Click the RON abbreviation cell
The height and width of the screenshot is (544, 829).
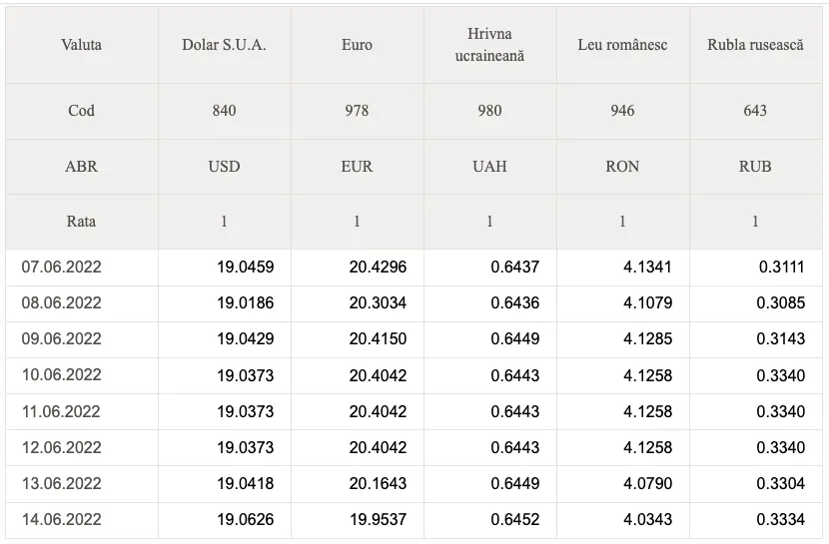tap(622, 167)
